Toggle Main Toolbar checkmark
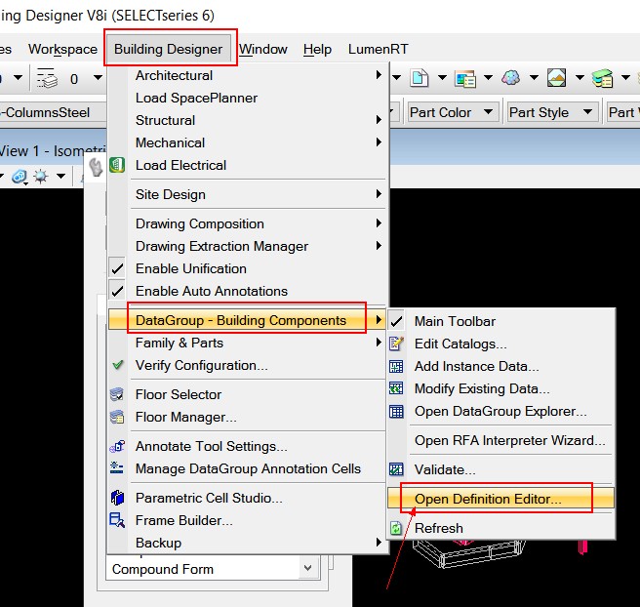 coord(396,321)
